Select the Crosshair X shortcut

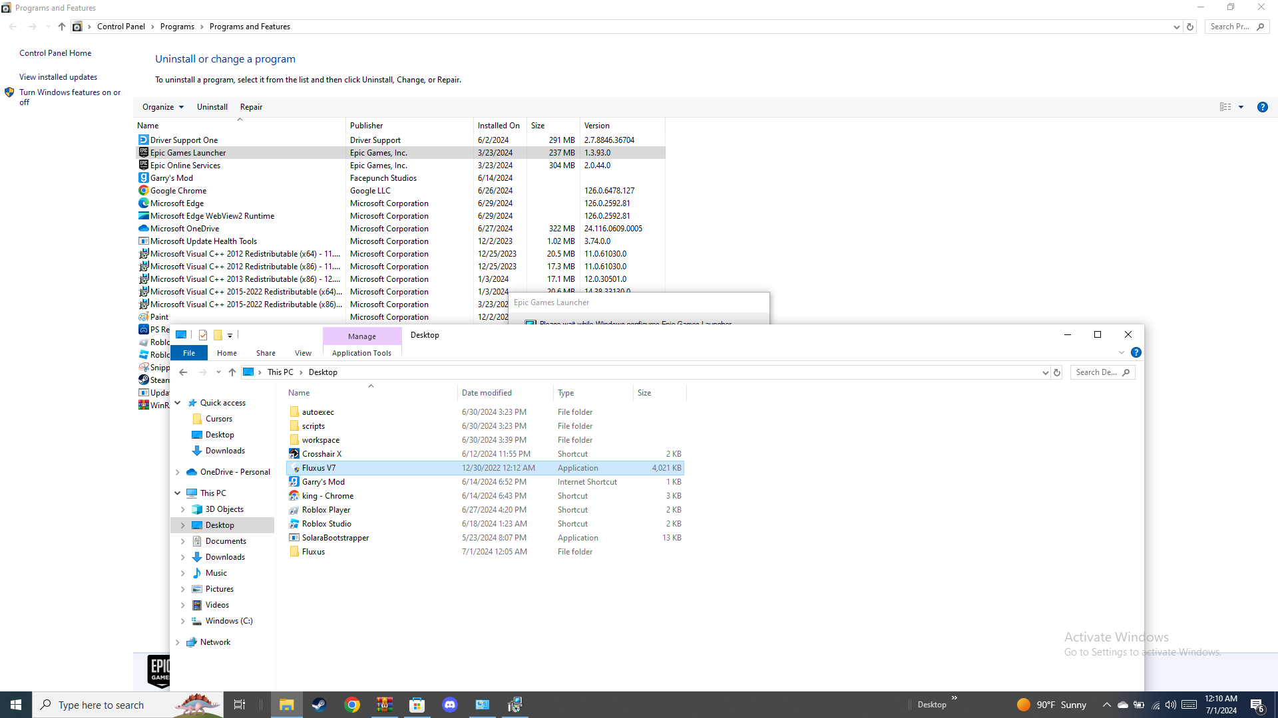coord(485,454)
